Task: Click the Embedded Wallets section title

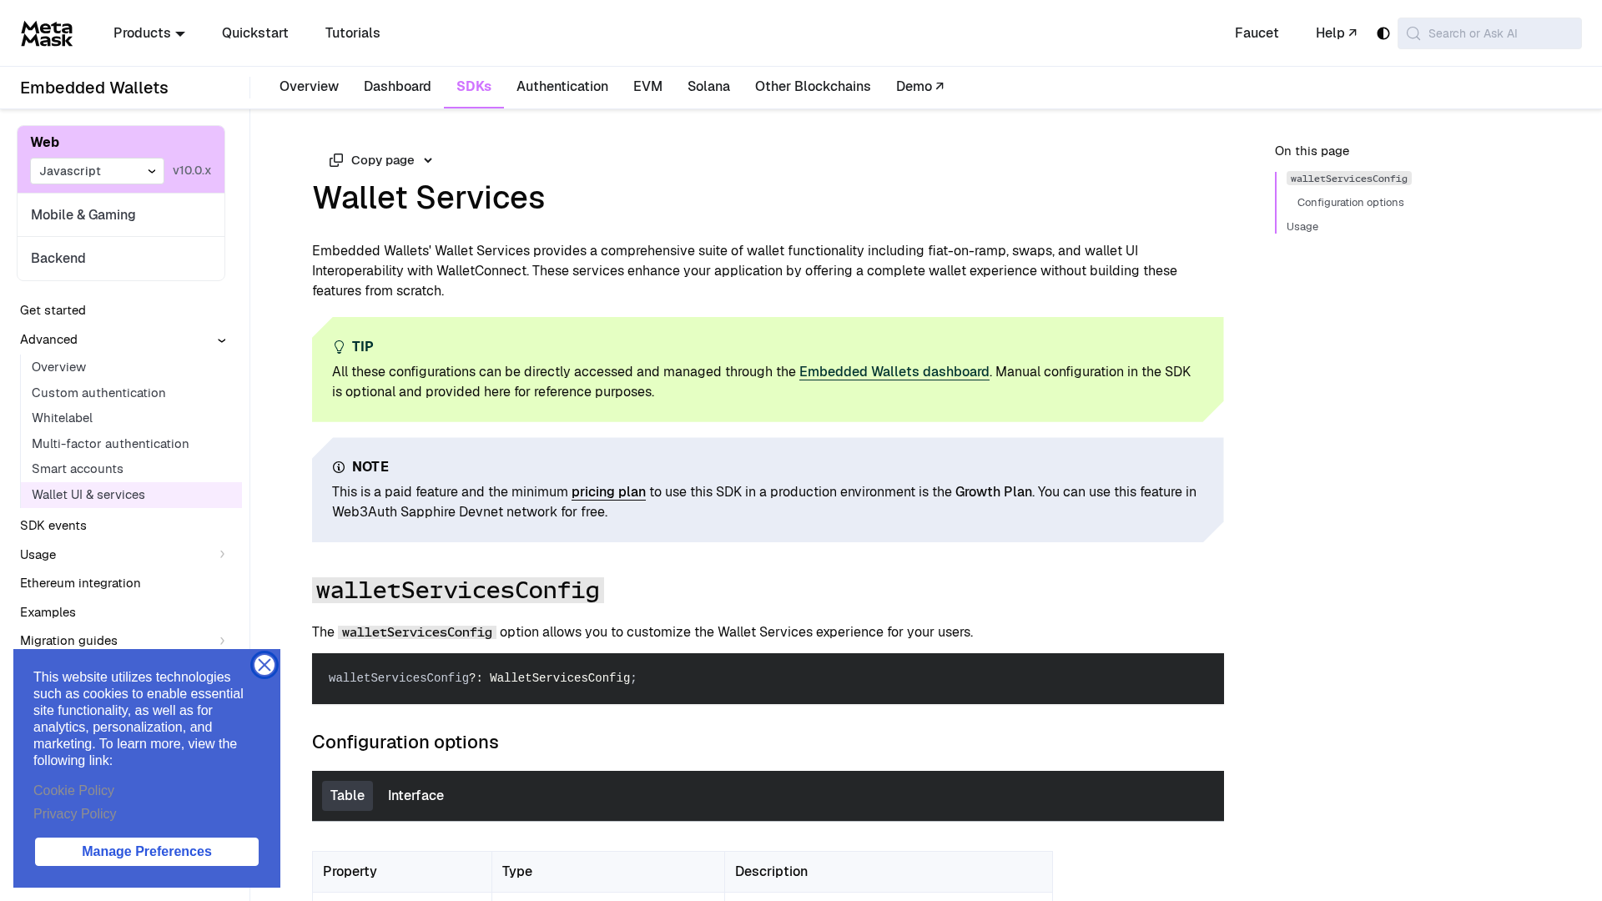Action: click(94, 88)
